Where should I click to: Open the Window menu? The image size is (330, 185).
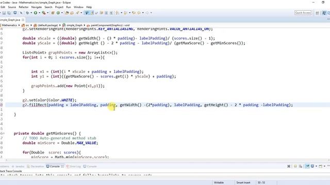click(78, 7)
